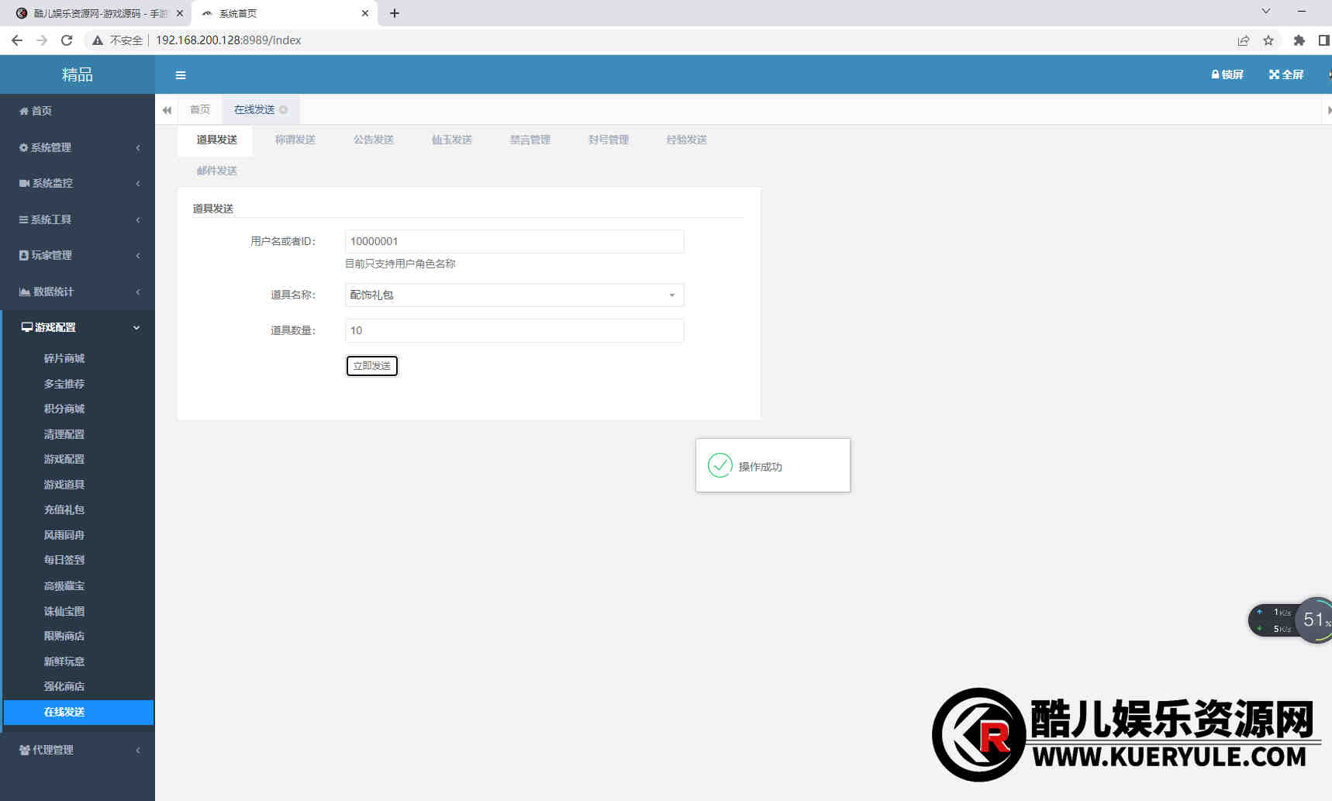Screen dimensions: 1332x801
Task: Switch to 封号管理 tab
Action: click(608, 140)
